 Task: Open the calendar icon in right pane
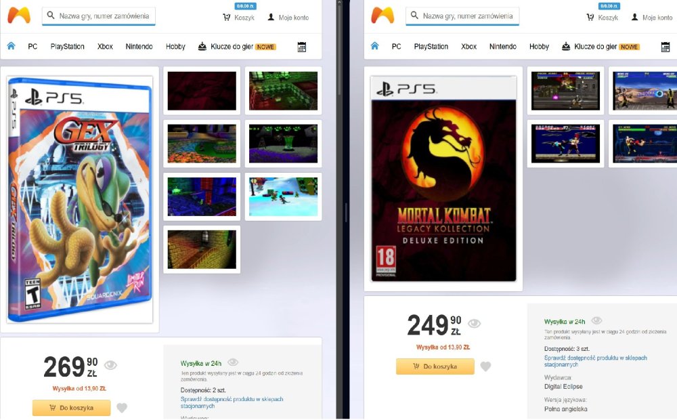pyautogui.click(x=665, y=47)
